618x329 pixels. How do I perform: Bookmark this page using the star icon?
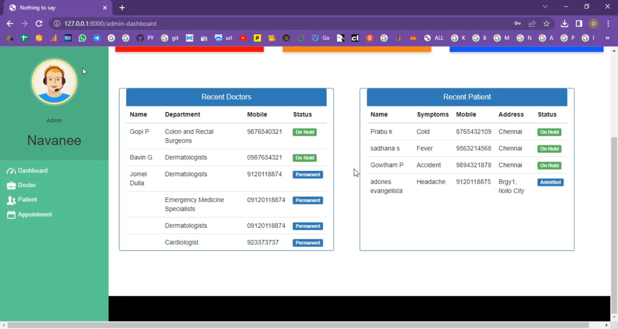pos(546,23)
